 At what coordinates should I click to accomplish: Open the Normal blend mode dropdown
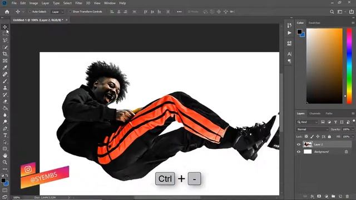(x=313, y=129)
